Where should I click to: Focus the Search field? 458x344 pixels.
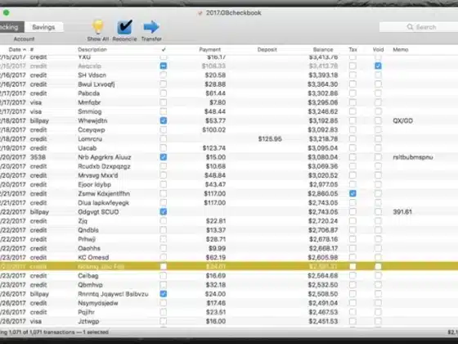[x=419, y=27]
